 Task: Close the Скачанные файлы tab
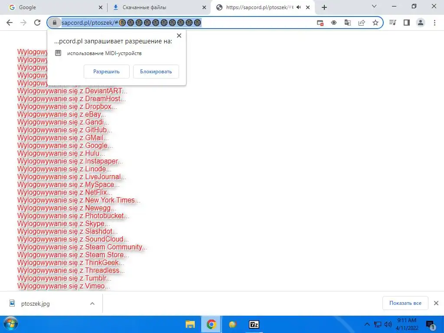[x=204, y=8]
